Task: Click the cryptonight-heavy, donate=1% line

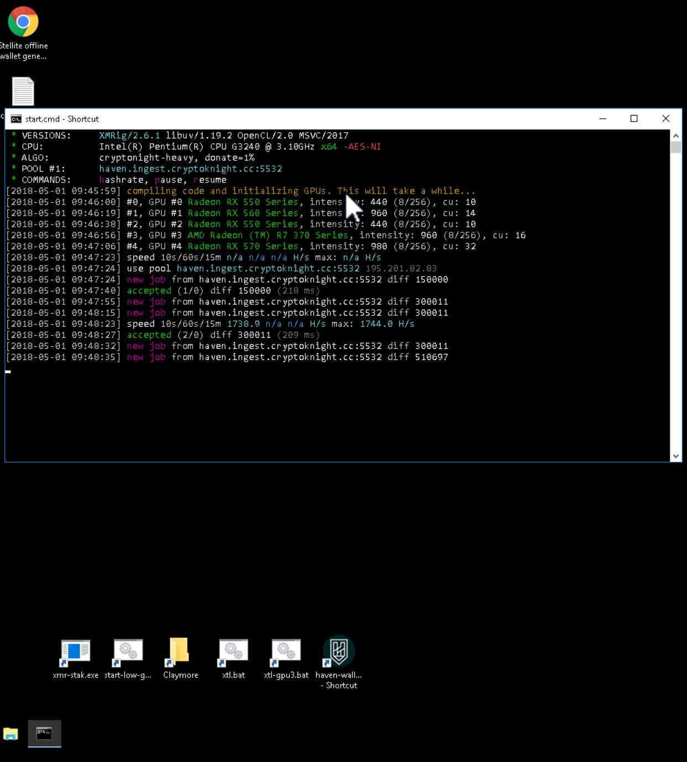Action: [x=176, y=158]
